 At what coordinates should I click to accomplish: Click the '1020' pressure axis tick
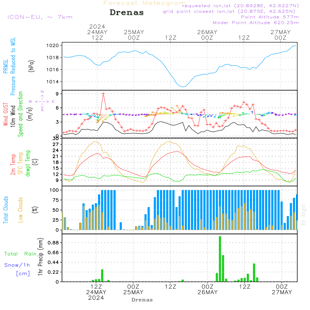click(53, 46)
